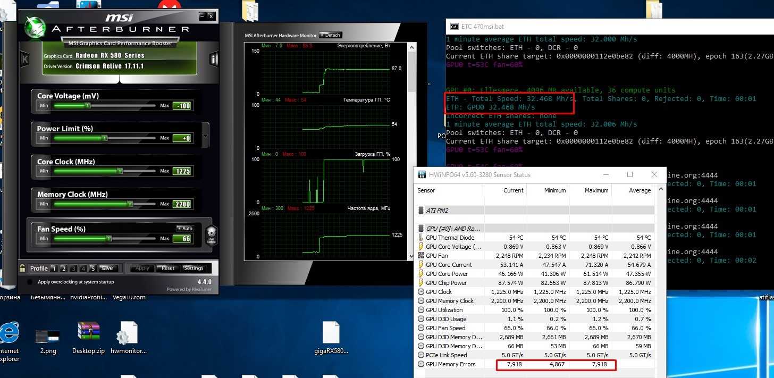Viewport: 774px width, 378px height.
Task: Click the thermometer icon of GPU Thermal Diode
Action: (421, 238)
